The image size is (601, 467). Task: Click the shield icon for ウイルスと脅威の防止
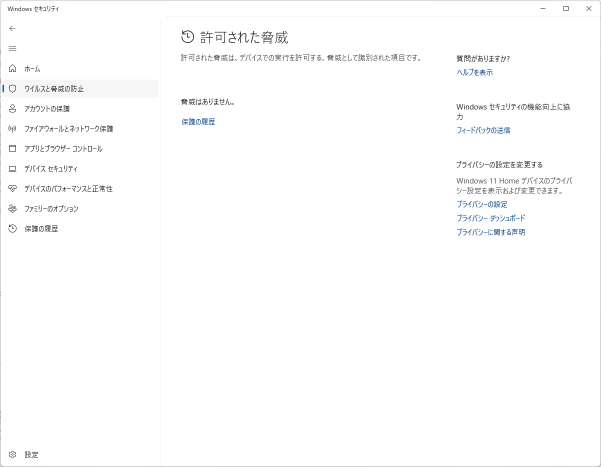[x=13, y=88]
